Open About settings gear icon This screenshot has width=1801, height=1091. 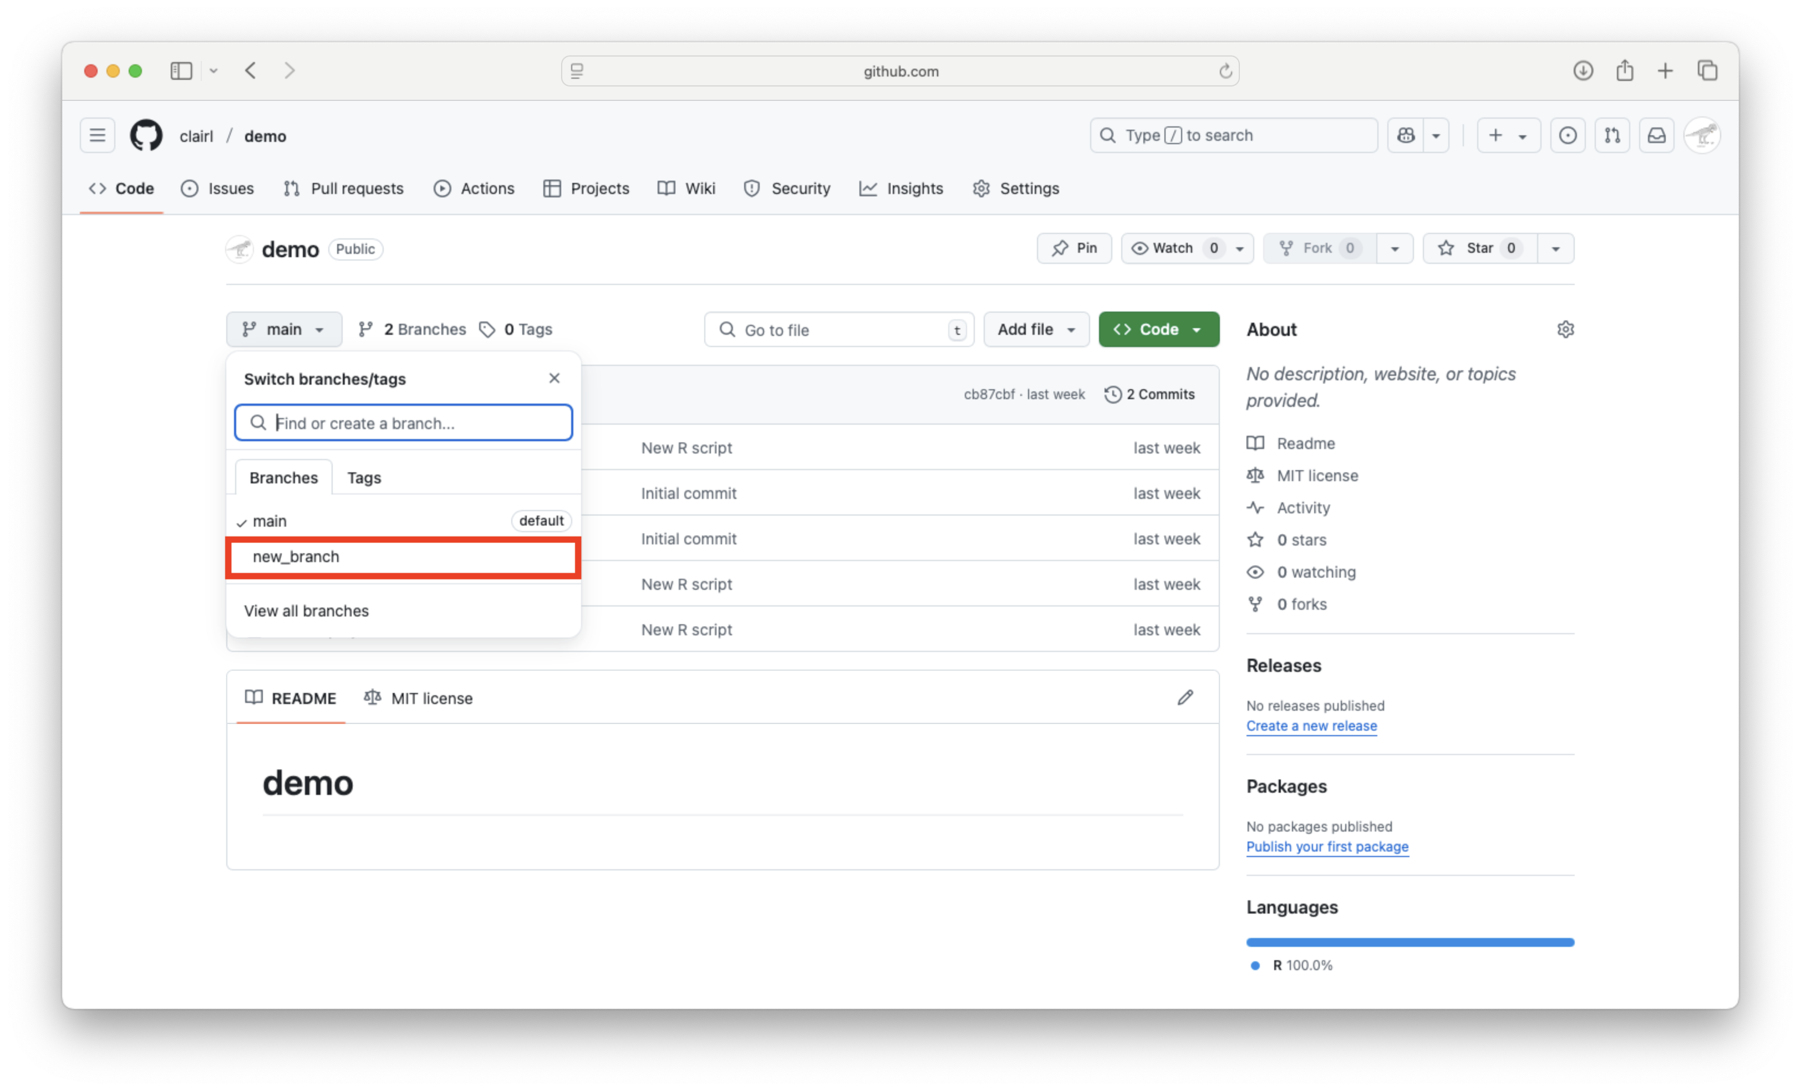tap(1565, 329)
